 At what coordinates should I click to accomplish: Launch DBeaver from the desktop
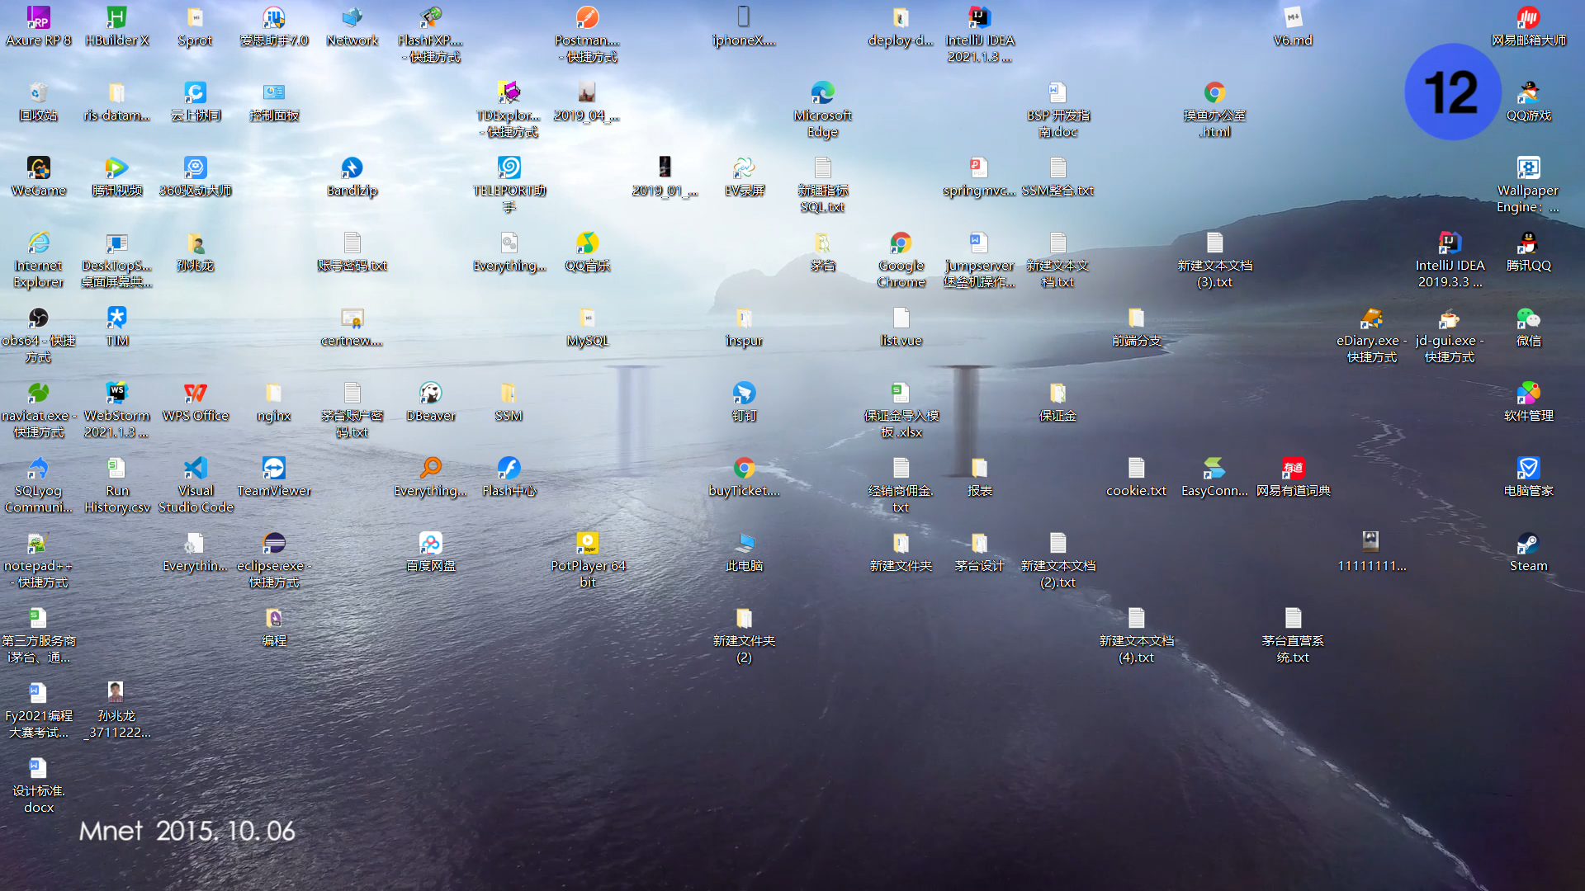point(431,403)
